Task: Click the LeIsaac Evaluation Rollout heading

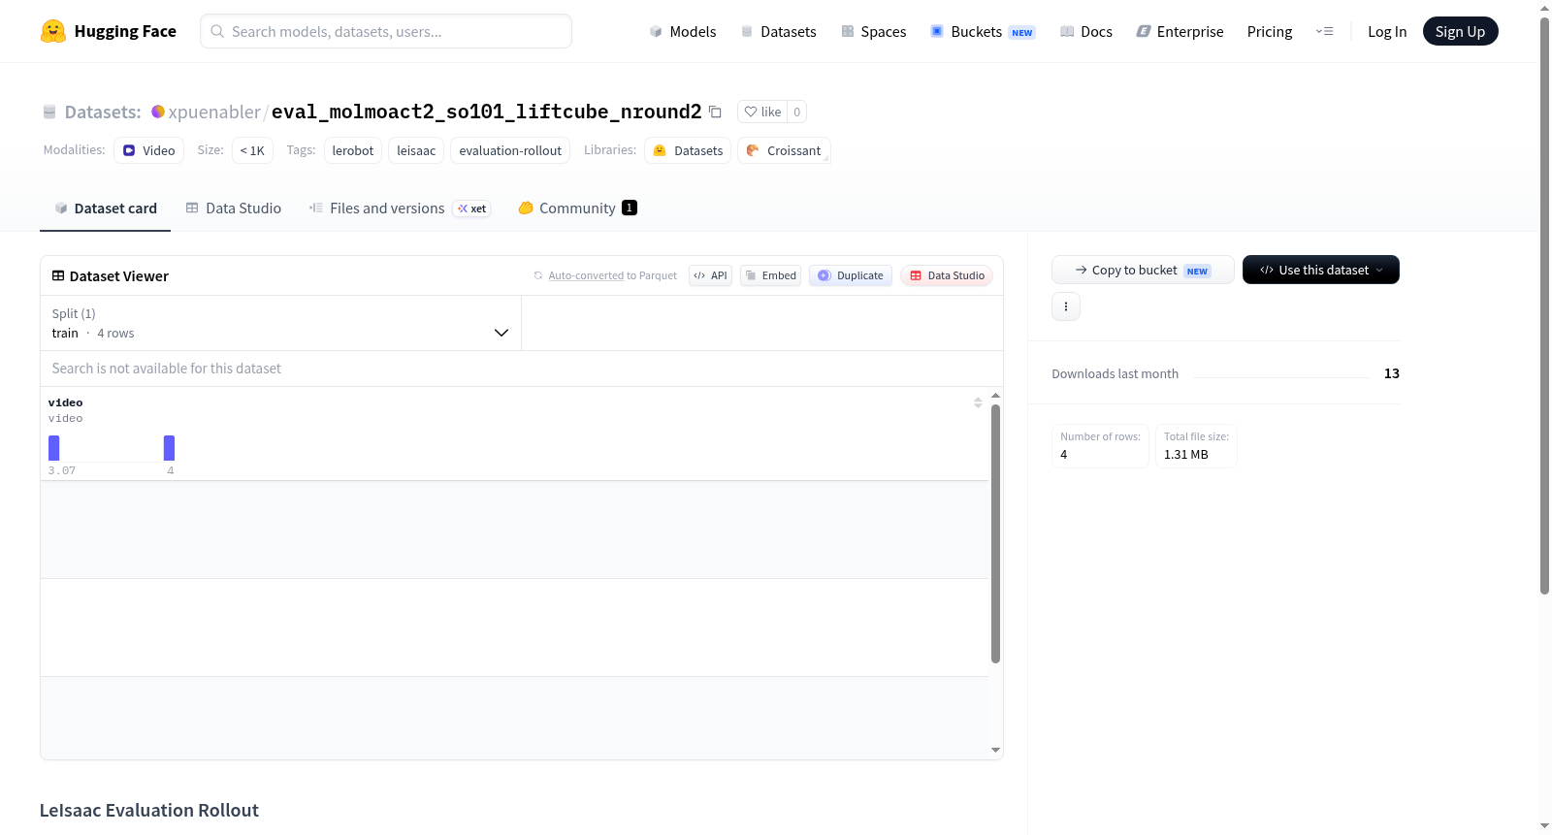Action: (149, 810)
